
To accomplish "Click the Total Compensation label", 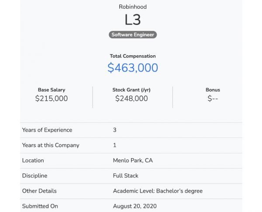I will coord(133,56).
